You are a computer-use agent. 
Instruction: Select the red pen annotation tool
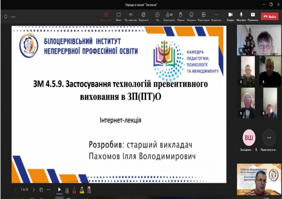[x=74, y=189]
